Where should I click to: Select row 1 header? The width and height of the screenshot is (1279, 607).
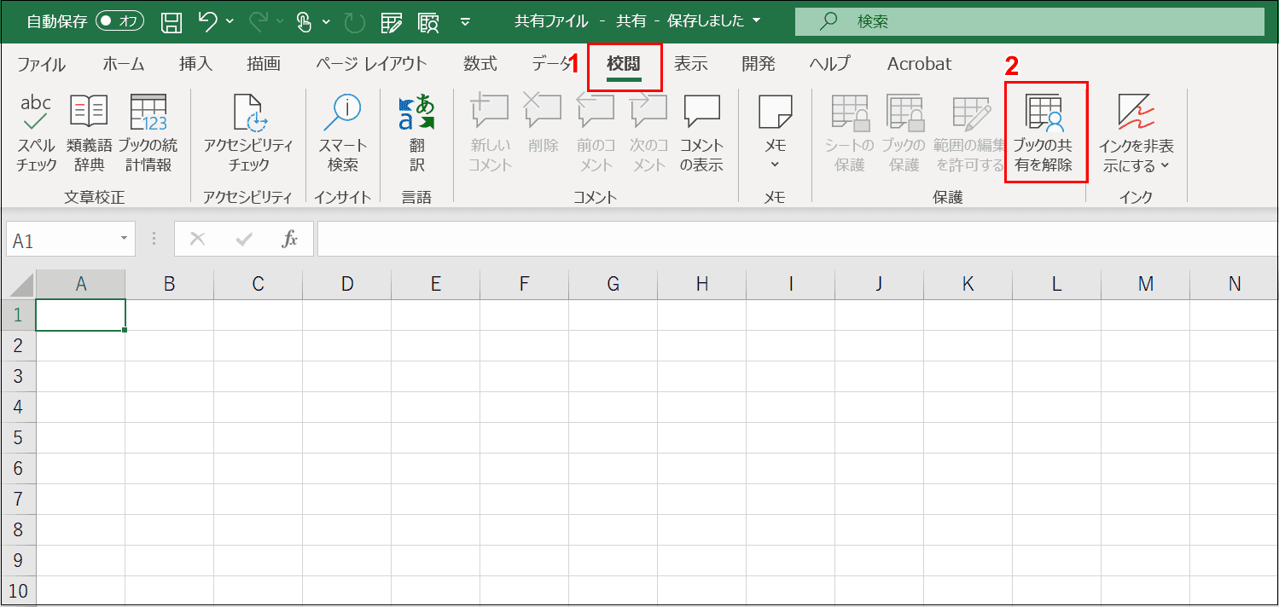(x=19, y=315)
